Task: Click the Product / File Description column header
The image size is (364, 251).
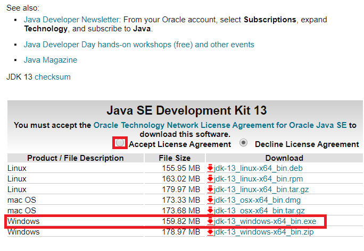Action: click(x=76, y=158)
